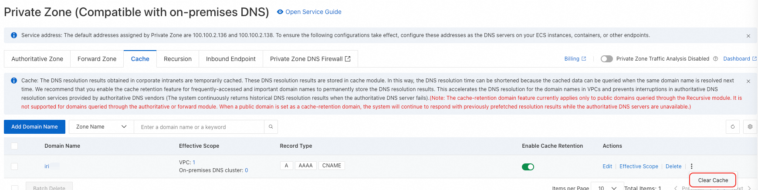This screenshot has height=190, width=758.
Task: Disable the Enable Cache Retention switch
Action: tap(528, 166)
